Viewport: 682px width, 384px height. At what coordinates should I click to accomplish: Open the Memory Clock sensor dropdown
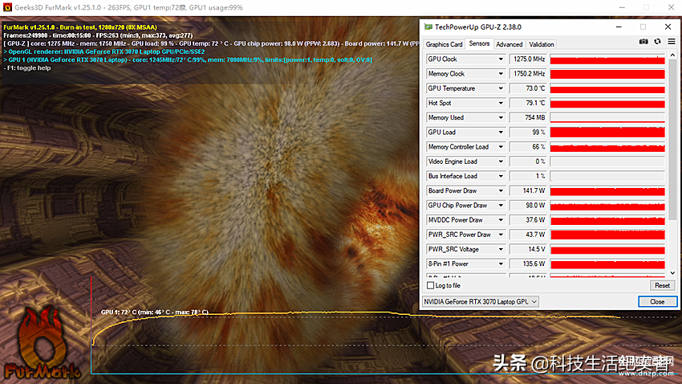(x=501, y=74)
